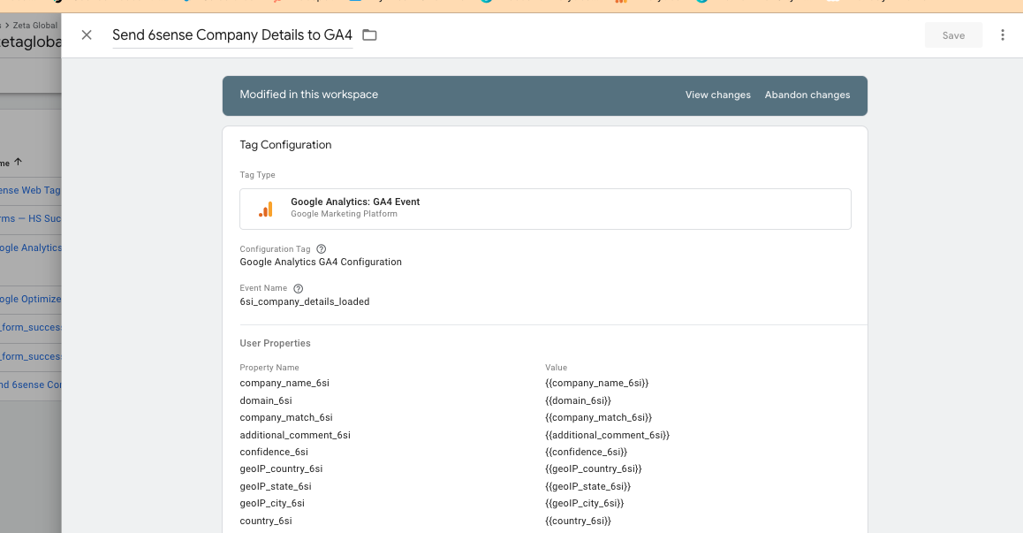Click the Google Analytics bar chart logo
1023x533 pixels.
pyautogui.click(x=266, y=209)
